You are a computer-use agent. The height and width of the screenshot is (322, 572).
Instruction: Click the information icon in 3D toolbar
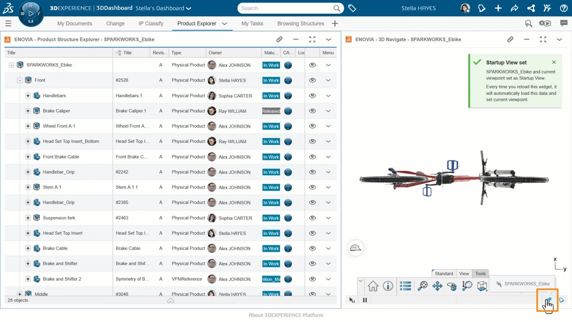[388, 286]
